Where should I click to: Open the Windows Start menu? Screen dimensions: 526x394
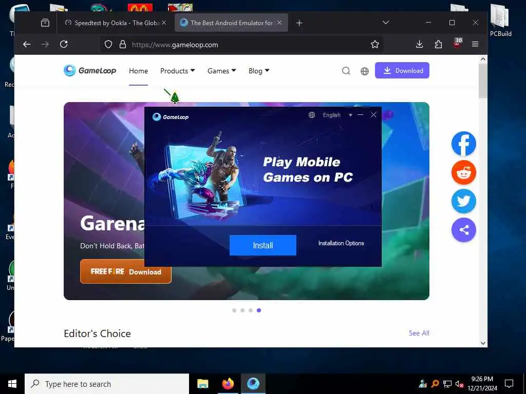(x=12, y=384)
